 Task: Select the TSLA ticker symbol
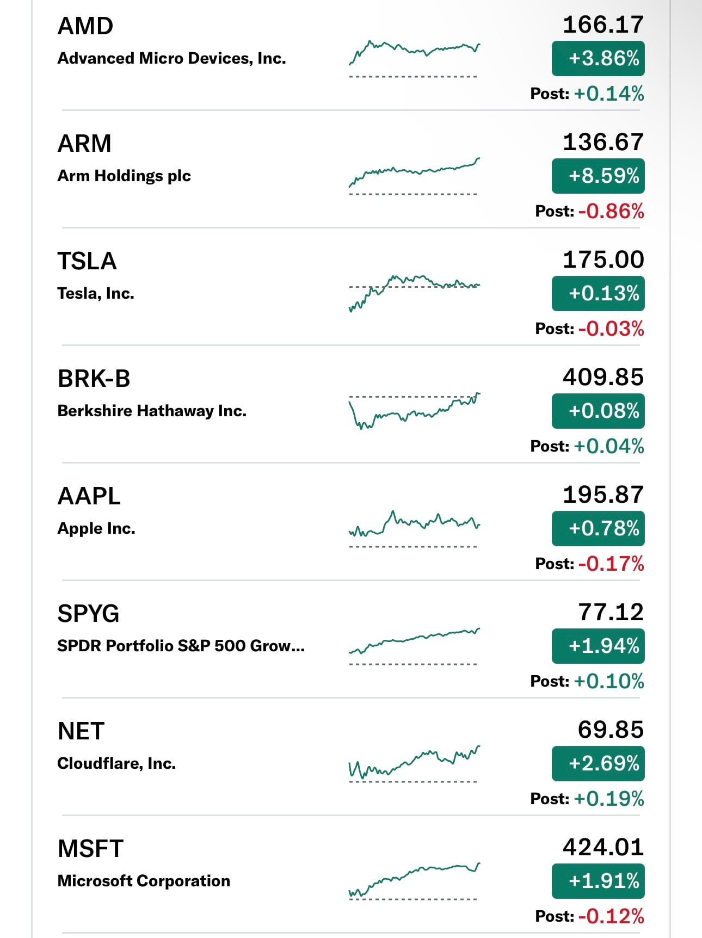87,261
